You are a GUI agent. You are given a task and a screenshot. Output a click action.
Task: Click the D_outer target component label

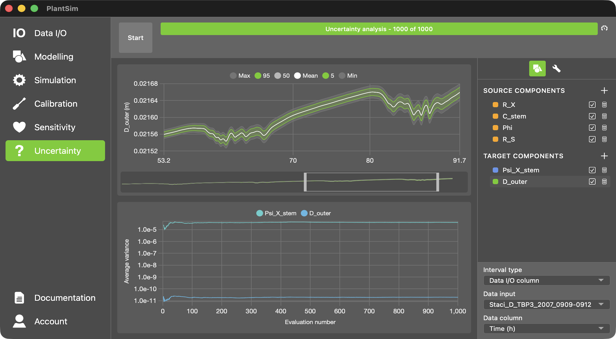click(x=515, y=181)
